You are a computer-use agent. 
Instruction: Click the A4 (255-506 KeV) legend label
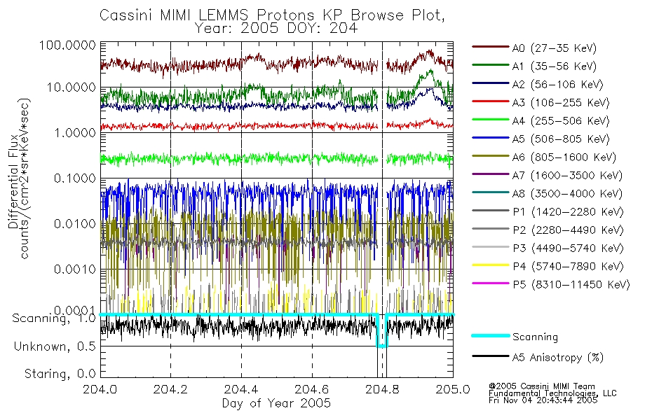click(561, 121)
